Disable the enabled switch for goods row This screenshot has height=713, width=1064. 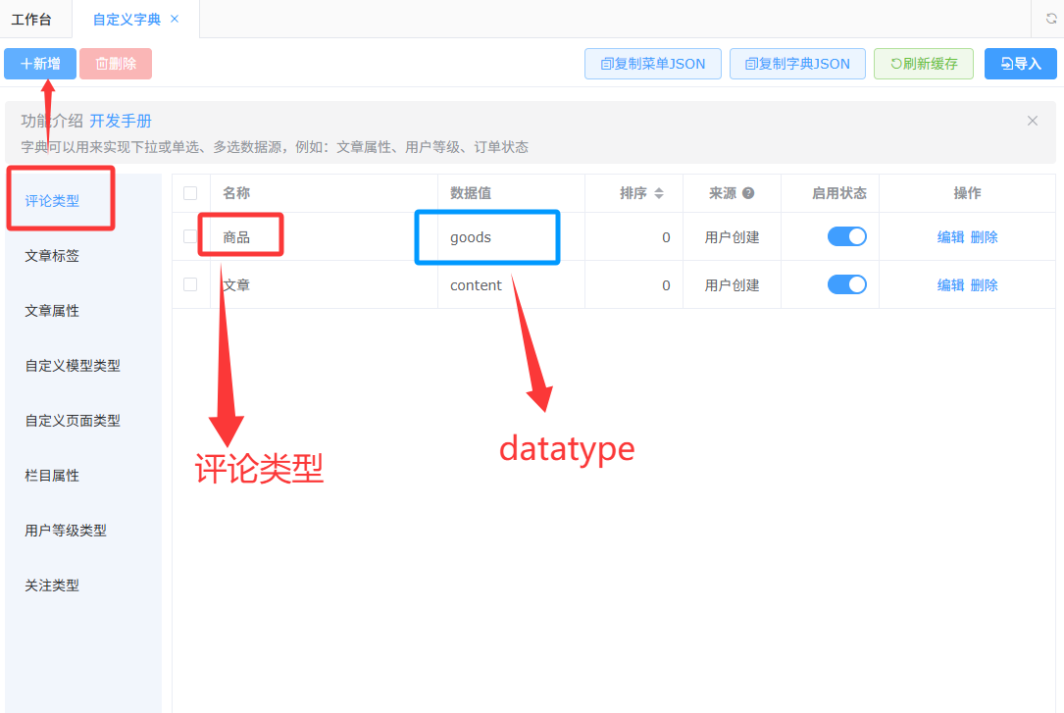[847, 236]
